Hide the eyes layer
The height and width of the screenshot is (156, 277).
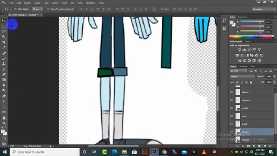[x=232, y=116]
